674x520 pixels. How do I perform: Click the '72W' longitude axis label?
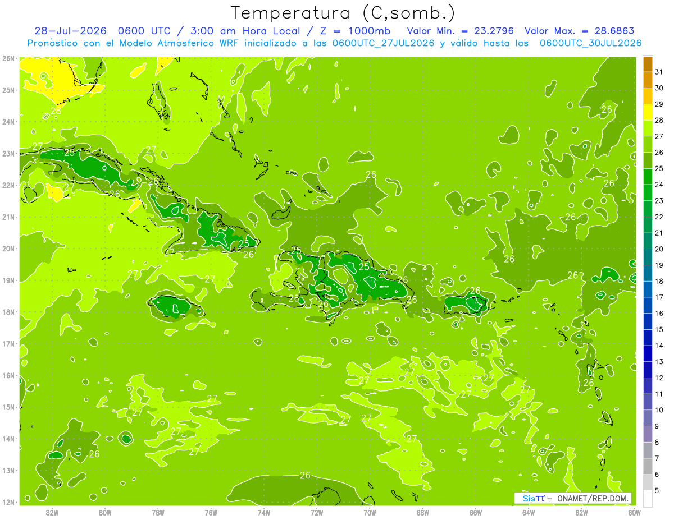point(317,512)
